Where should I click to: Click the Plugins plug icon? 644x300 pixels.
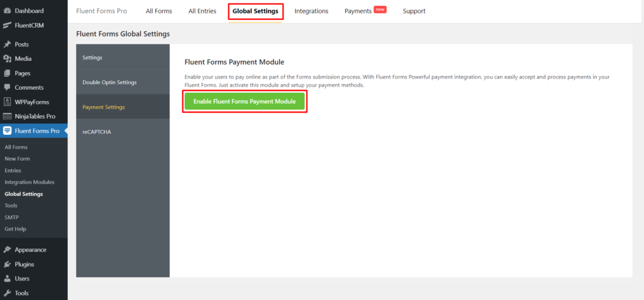pos(7,264)
